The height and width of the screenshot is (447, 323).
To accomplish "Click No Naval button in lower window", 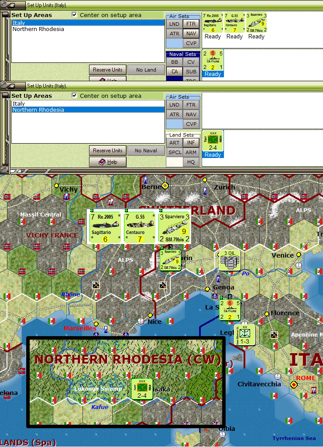I will coord(146,151).
